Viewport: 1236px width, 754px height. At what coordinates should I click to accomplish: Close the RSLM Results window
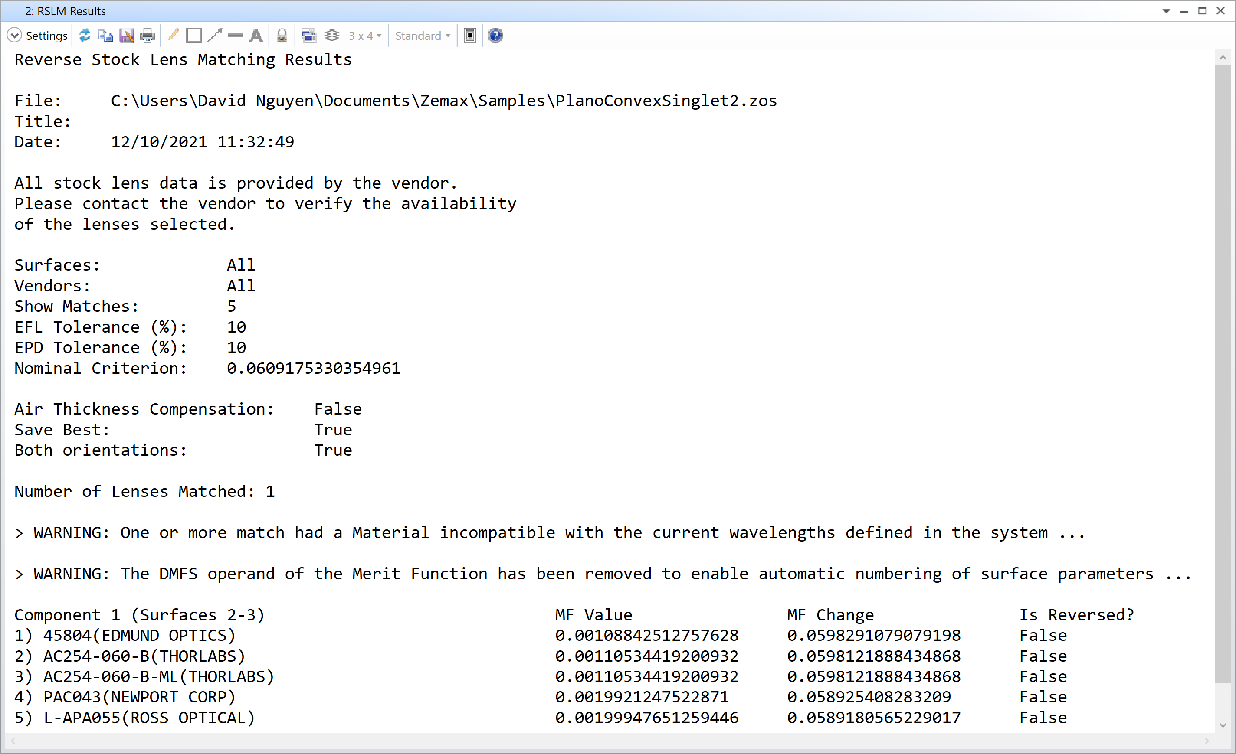pyautogui.click(x=1220, y=10)
